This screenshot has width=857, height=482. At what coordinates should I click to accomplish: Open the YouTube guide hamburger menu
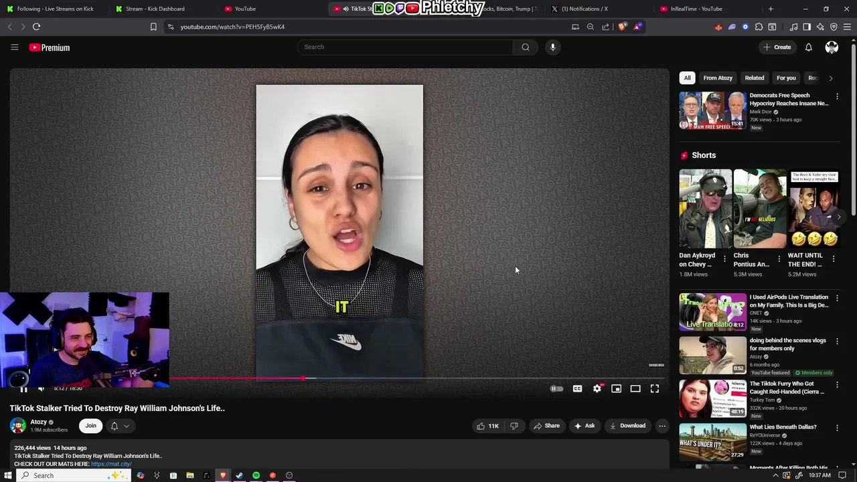14,47
